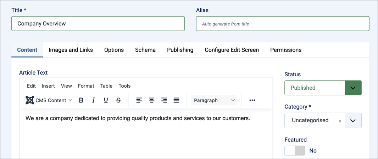
Task: Switch to the Content tab
Action: 27,50
